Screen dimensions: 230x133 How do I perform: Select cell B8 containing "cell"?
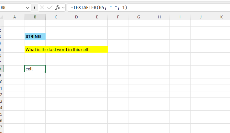[x=35, y=69]
